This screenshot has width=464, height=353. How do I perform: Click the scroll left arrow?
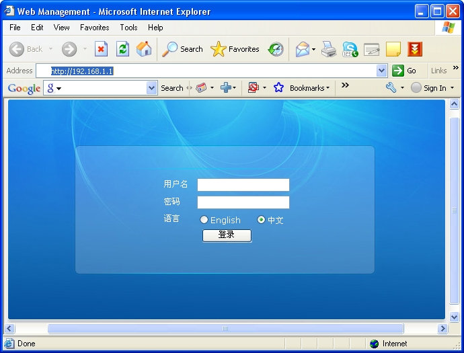coord(9,328)
